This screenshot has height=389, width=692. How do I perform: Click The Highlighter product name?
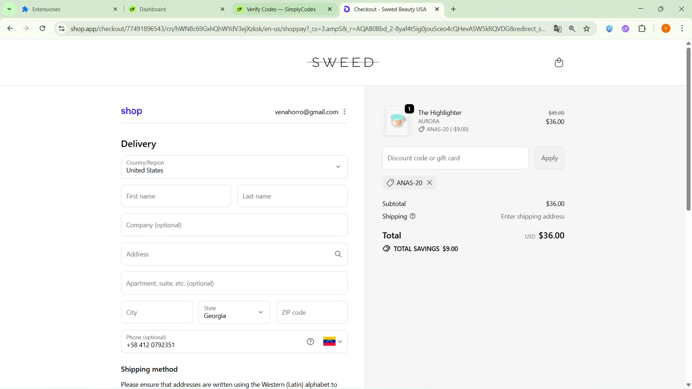point(440,113)
